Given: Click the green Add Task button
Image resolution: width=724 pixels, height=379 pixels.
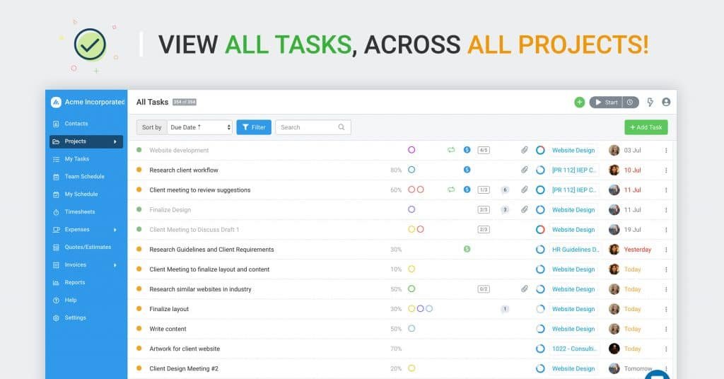Looking at the screenshot, I should [646, 127].
